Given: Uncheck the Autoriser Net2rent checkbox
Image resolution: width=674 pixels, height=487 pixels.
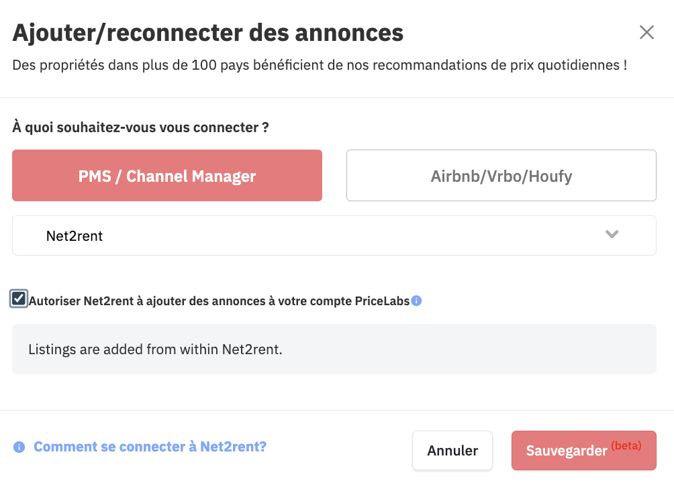Looking at the screenshot, I should (x=19, y=299).
